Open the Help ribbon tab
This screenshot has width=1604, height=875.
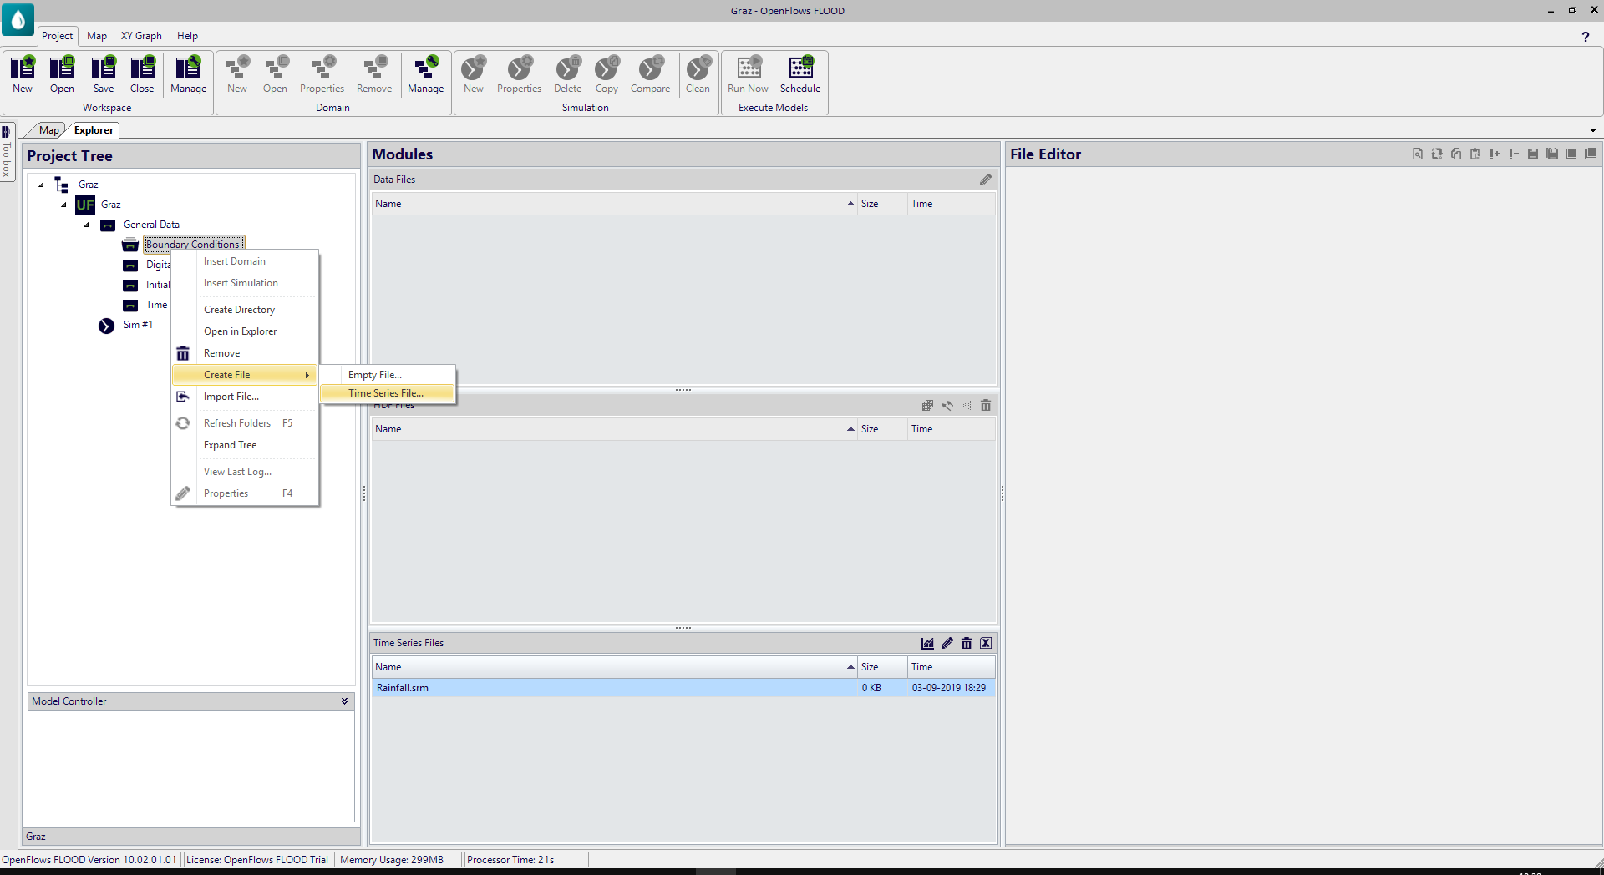click(187, 36)
